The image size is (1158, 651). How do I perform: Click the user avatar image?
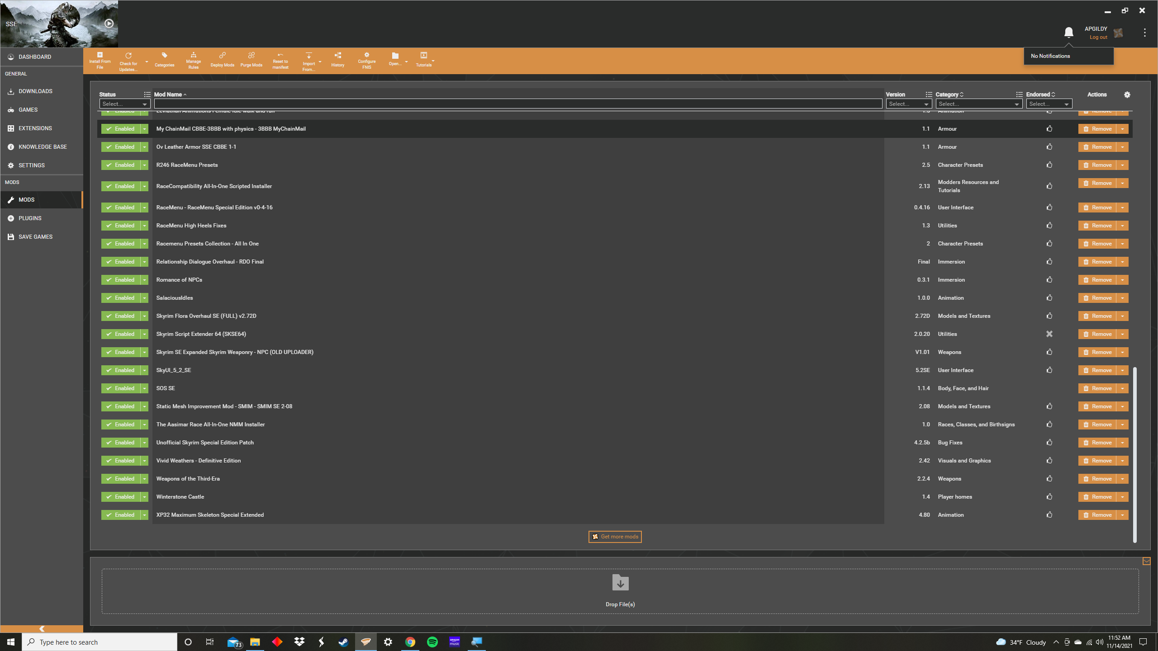point(1118,33)
